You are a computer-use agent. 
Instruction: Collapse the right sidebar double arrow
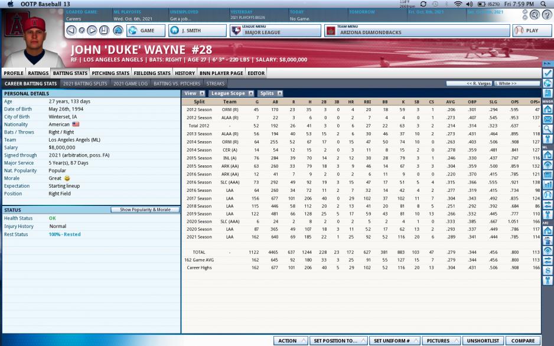(548, 64)
